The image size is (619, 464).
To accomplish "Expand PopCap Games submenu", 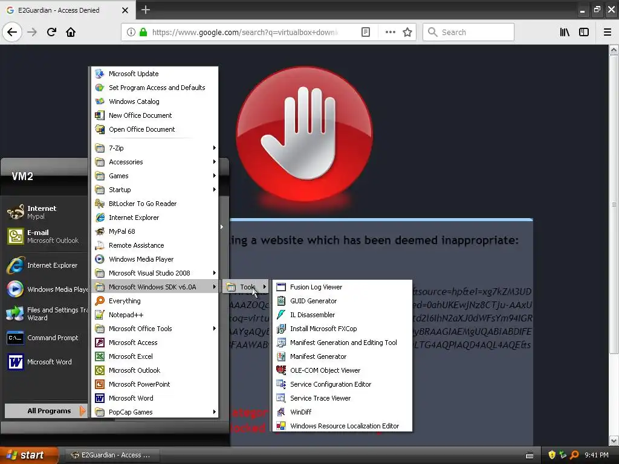I will (x=155, y=412).
